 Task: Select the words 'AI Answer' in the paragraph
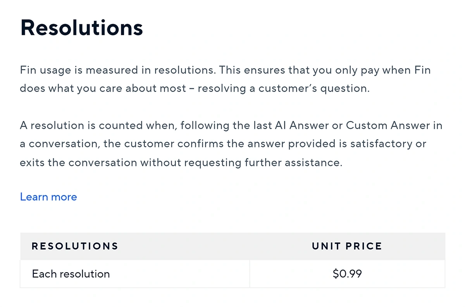[x=314, y=125]
